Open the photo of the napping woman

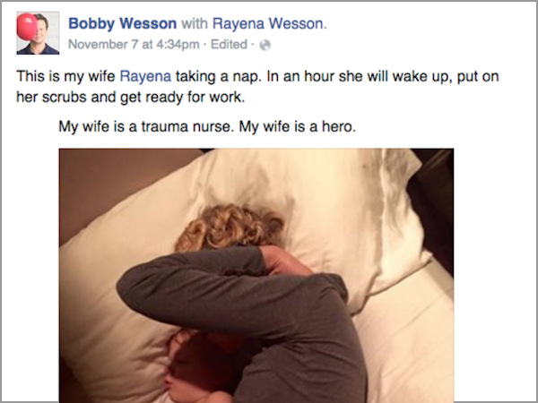(x=256, y=275)
